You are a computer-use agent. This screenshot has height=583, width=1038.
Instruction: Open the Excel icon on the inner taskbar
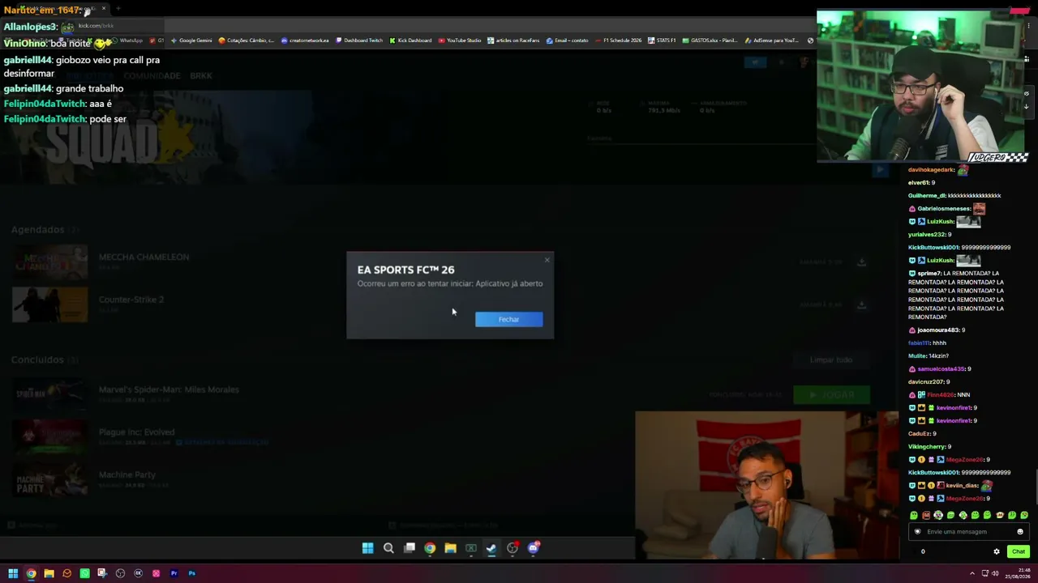pos(471,548)
